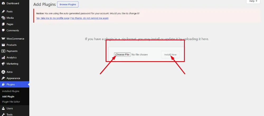The height and width of the screenshot is (116, 264).
Task: Select the Add Plugin submenu item
Action: coord(8,97)
